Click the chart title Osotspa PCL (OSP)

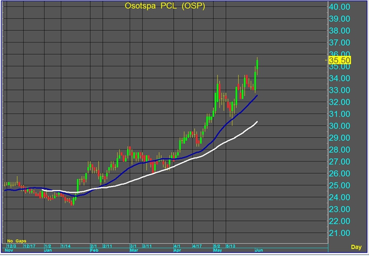(x=165, y=6)
